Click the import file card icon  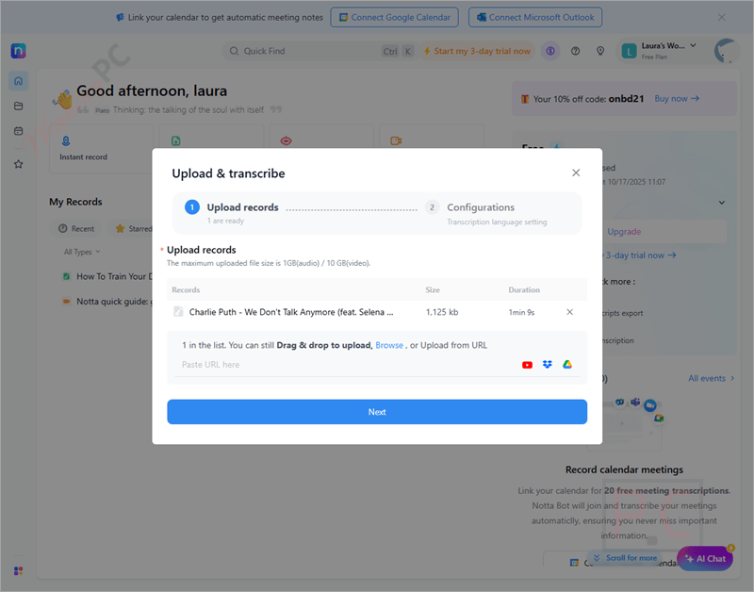pyautogui.click(x=176, y=140)
